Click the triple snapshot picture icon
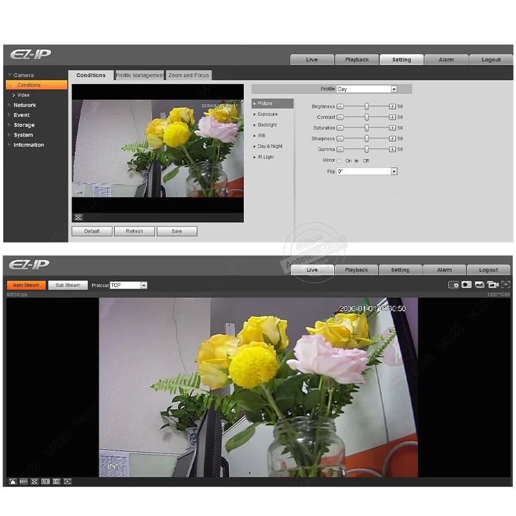Viewport: 516px width, 516px height. [x=479, y=284]
